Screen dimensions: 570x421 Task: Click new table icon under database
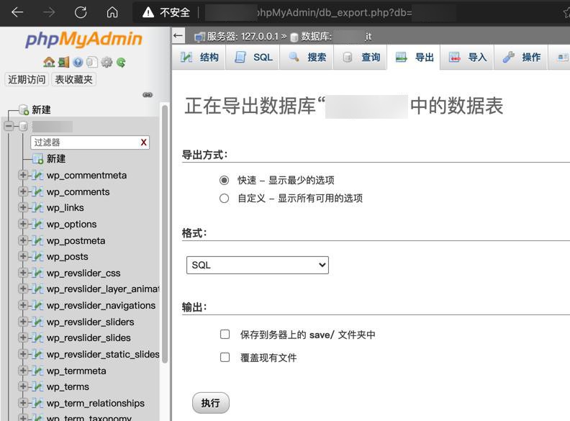[38, 159]
